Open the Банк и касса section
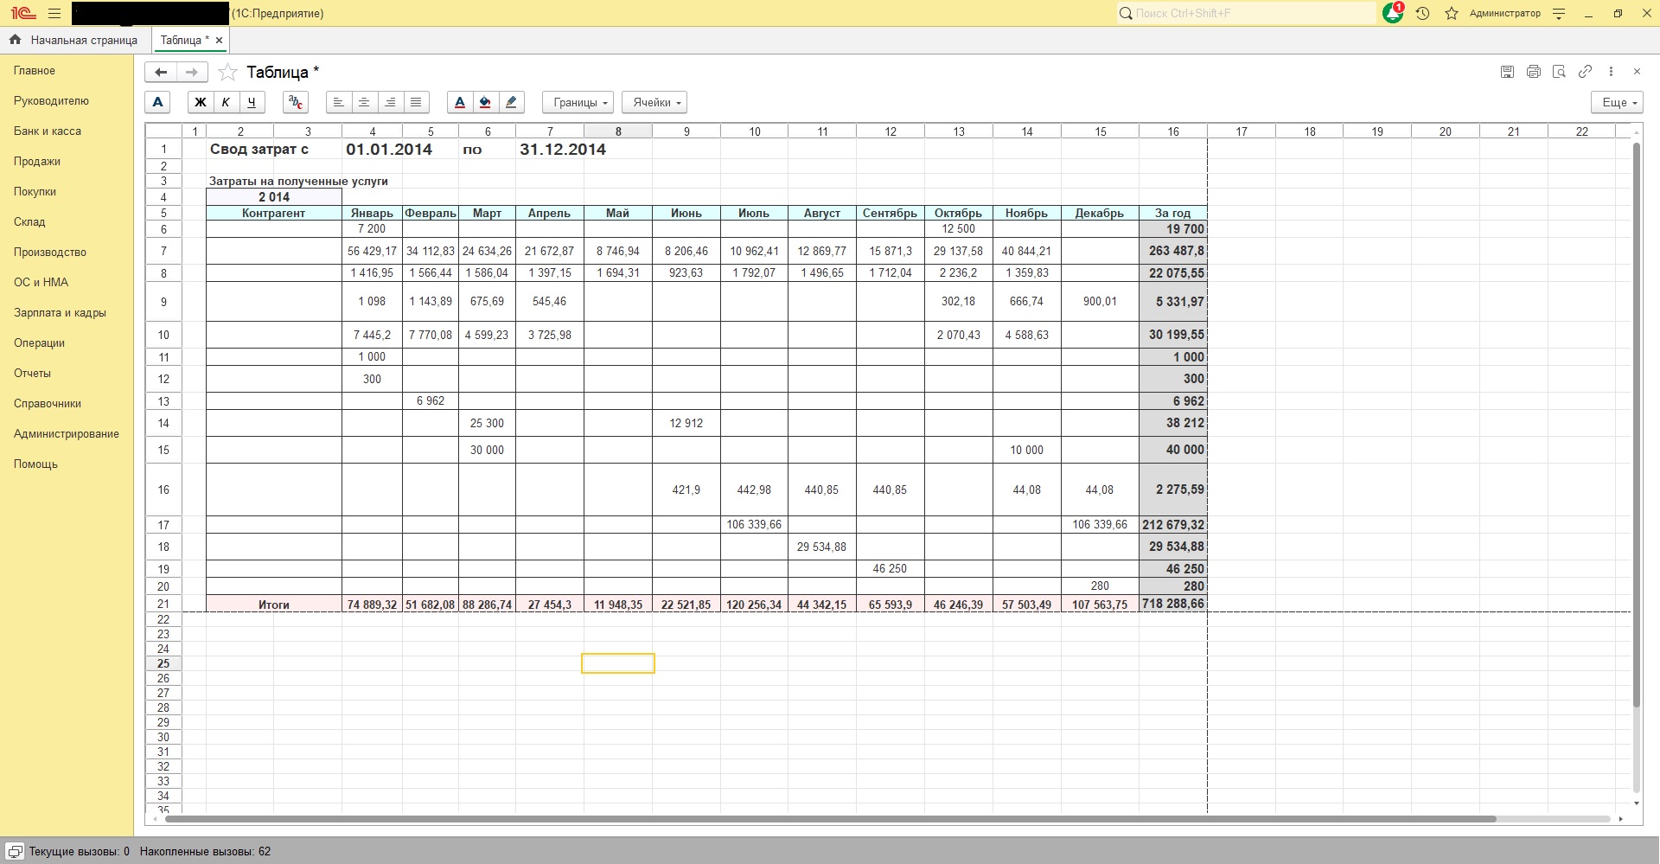This screenshot has width=1660, height=864. 48,131
